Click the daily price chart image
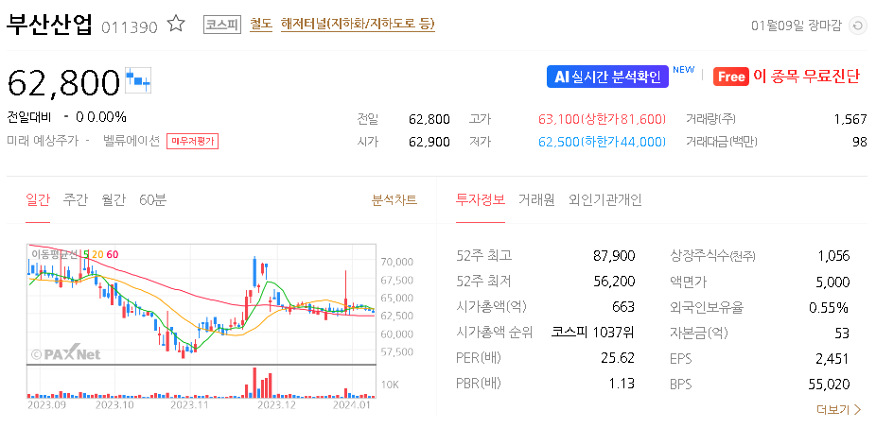This screenshot has width=876, height=428. [201, 303]
